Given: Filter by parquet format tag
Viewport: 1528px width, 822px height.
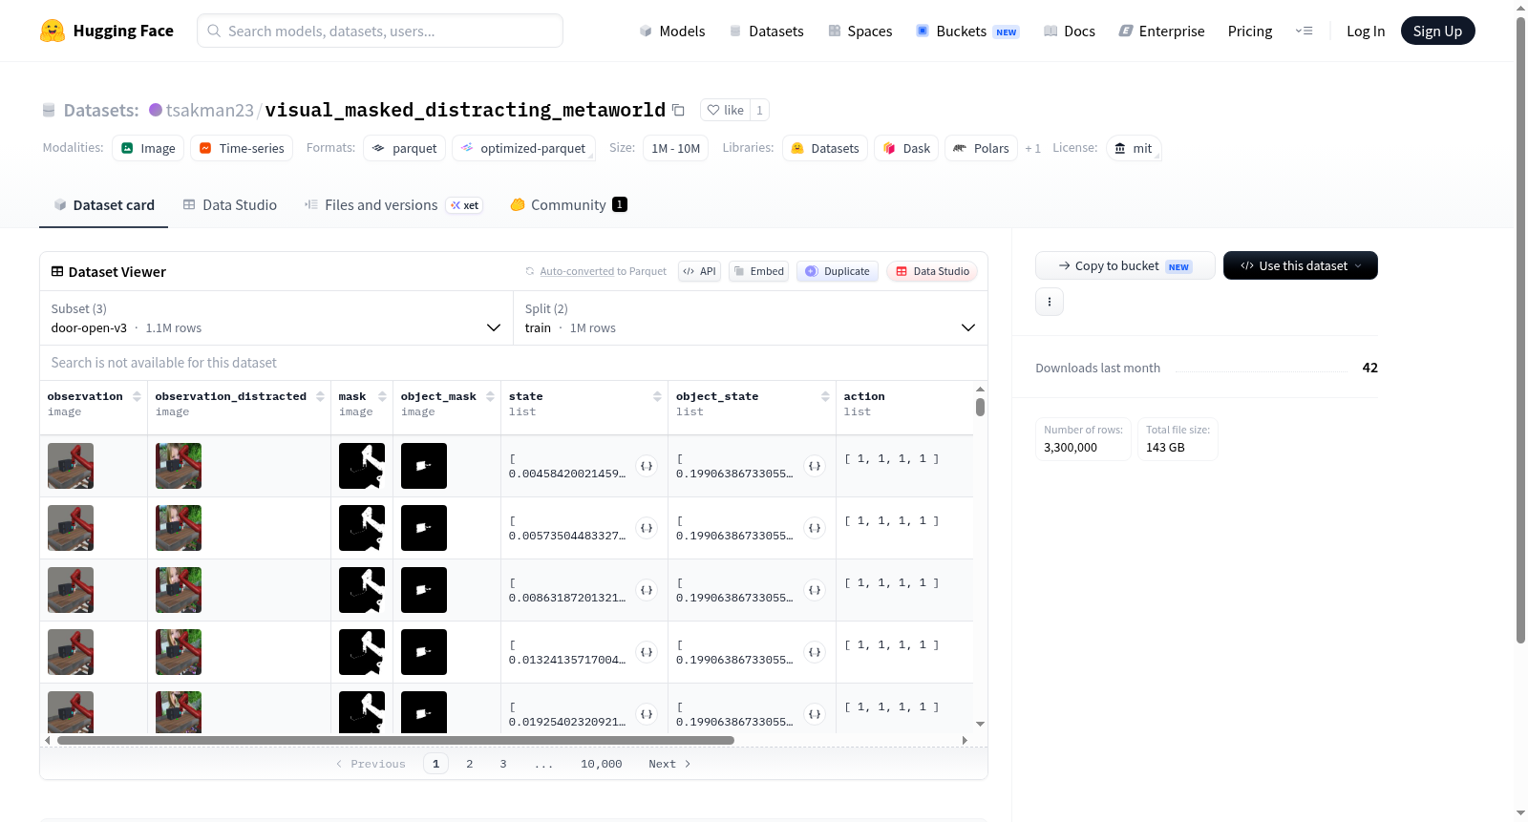Looking at the screenshot, I should coord(404,148).
